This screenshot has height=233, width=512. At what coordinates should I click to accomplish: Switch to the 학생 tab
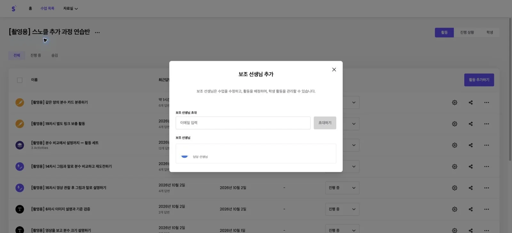pyautogui.click(x=490, y=33)
